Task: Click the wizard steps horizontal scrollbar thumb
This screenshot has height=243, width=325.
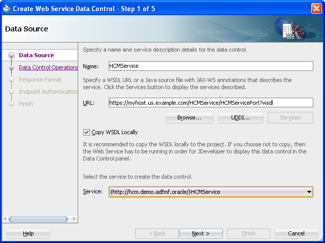Action: tap(39, 219)
